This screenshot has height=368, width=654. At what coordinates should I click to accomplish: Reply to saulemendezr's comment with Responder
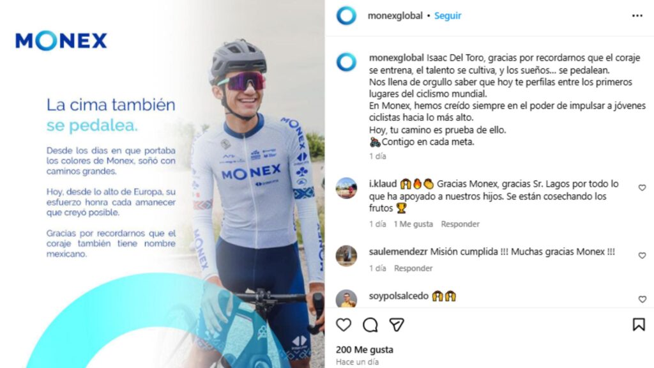(x=413, y=268)
